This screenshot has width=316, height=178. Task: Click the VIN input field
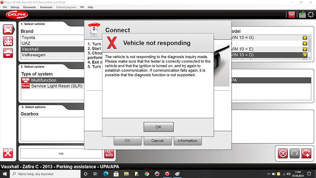click(x=61, y=154)
